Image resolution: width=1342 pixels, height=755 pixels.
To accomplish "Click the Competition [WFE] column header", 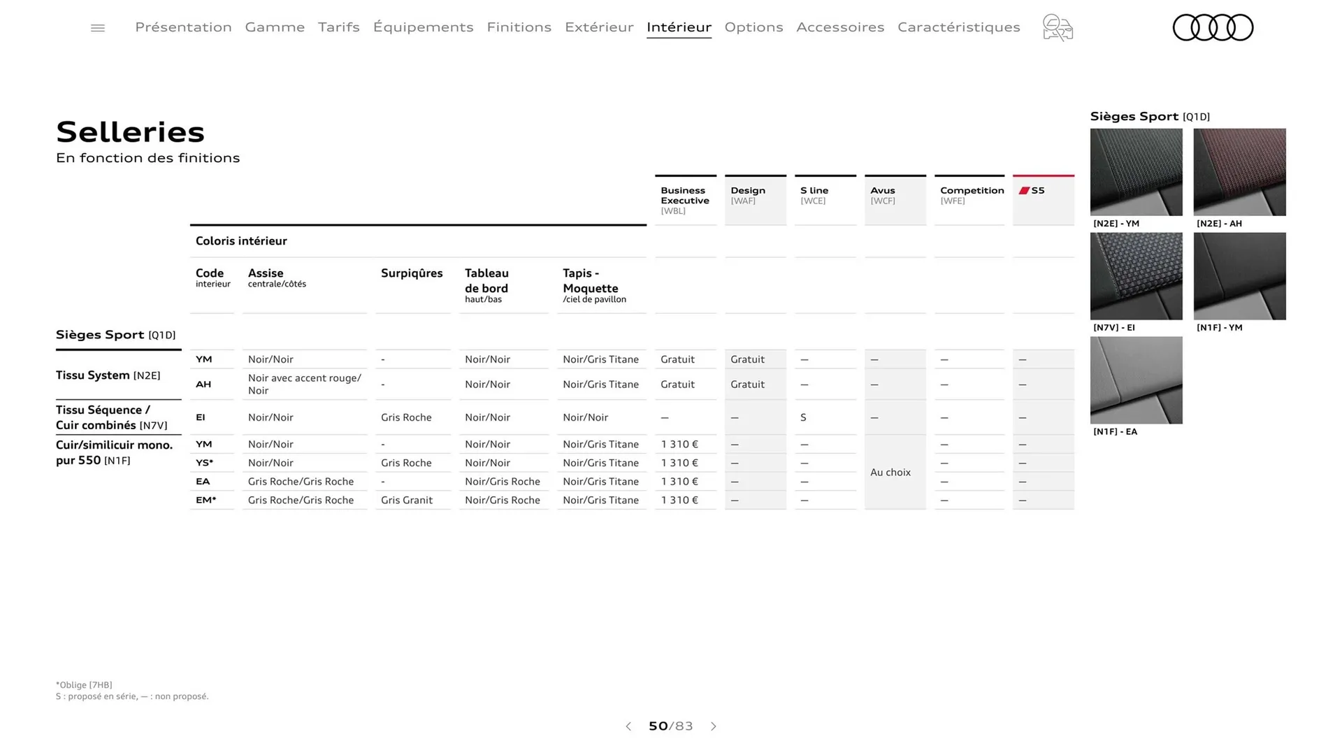I will click(969, 200).
